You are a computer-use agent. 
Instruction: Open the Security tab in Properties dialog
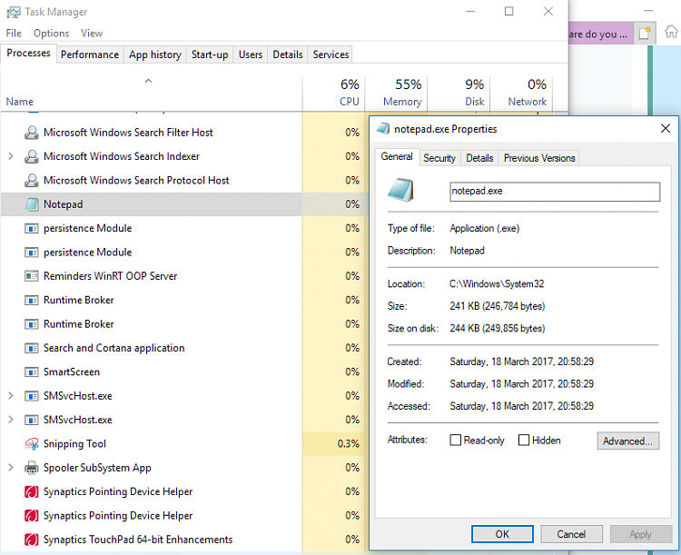(439, 158)
